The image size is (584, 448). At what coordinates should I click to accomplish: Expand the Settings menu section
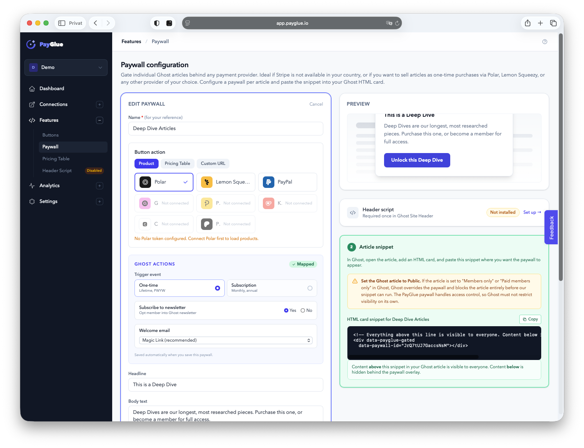pos(100,202)
